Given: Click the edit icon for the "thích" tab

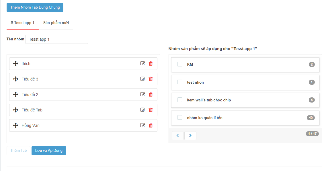Looking at the screenshot, I should tap(142, 64).
